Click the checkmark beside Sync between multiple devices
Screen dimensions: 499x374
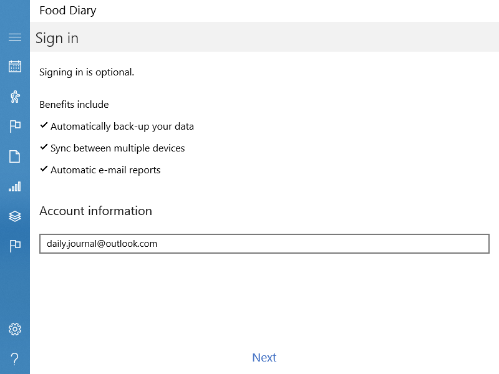coord(44,147)
